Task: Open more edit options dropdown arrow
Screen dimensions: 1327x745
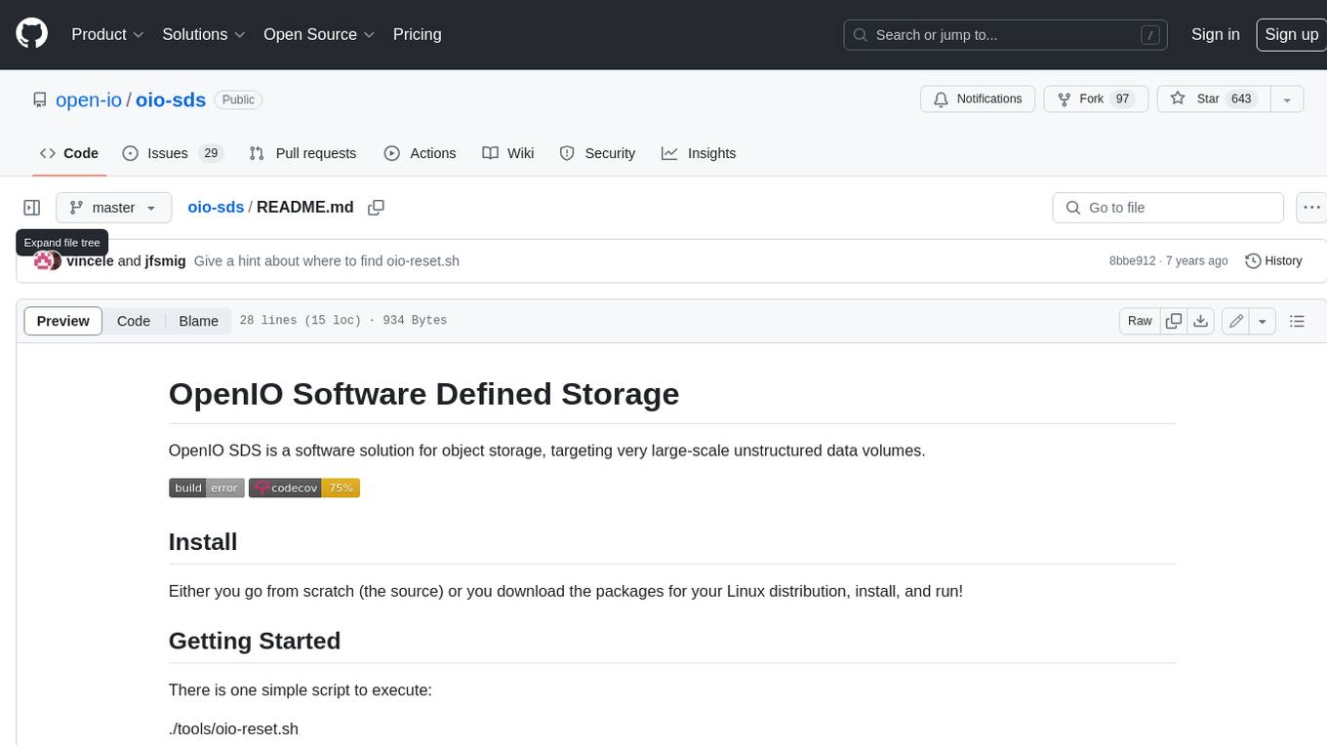Action: pos(1263,321)
